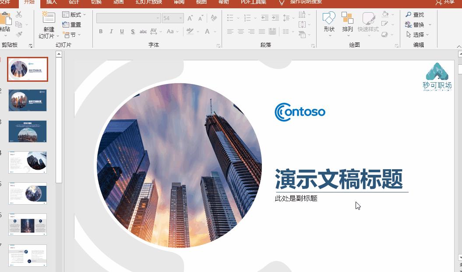Image resolution: width=462 pixels, height=272 pixels.
Task: Toggle underline on the selected text
Action: click(122, 32)
